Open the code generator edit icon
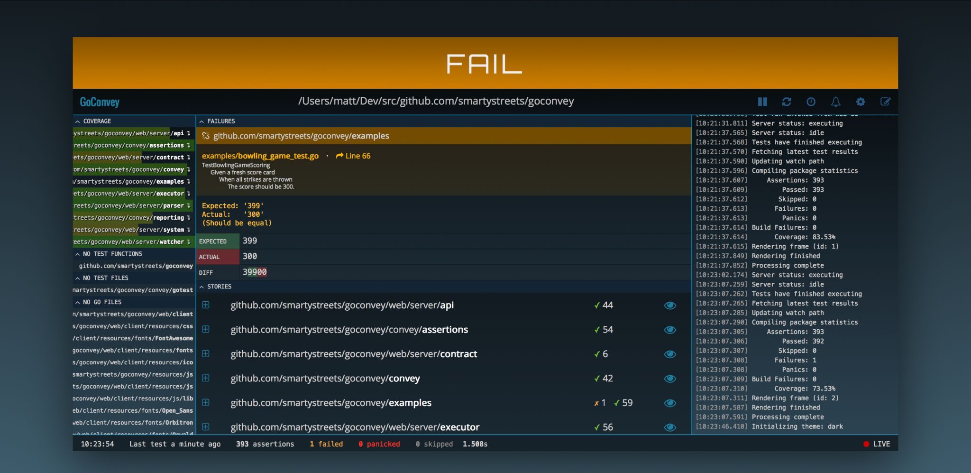 click(885, 102)
